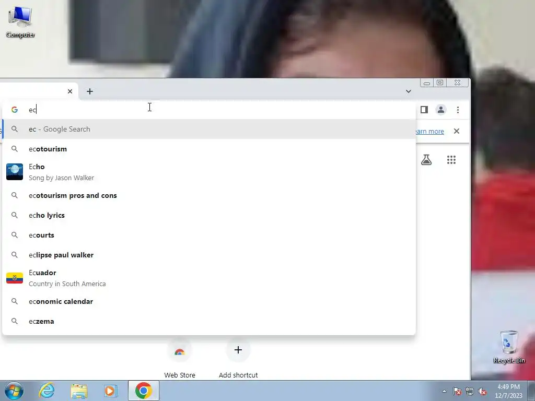Select the ecourts suggestion
This screenshot has width=535, height=401.
(x=209, y=235)
